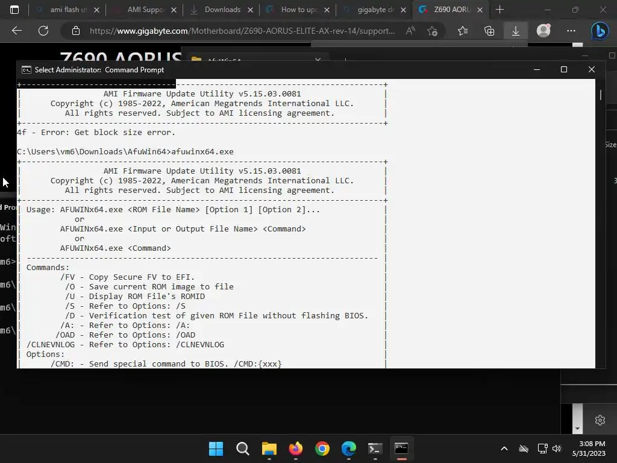Switch to 'gigabyte' search browser tab
617x463 pixels.
click(x=375, y=10)
